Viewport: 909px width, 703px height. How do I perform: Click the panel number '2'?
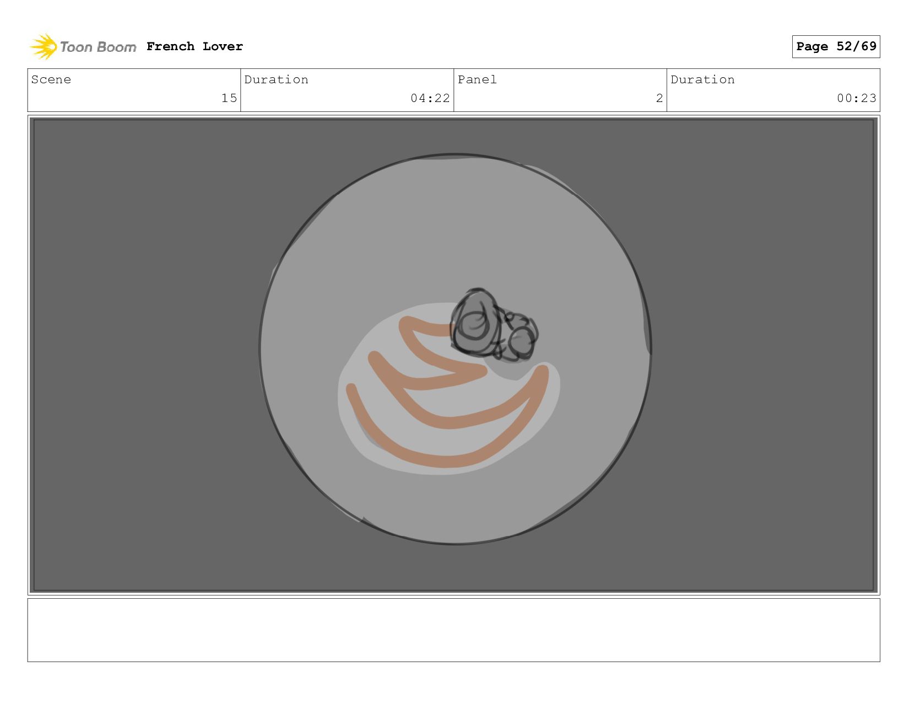[659, 98]
